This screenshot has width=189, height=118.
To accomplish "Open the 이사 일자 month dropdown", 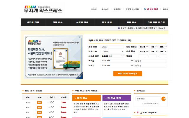I will pyautogui.click(x=154, y=52).
